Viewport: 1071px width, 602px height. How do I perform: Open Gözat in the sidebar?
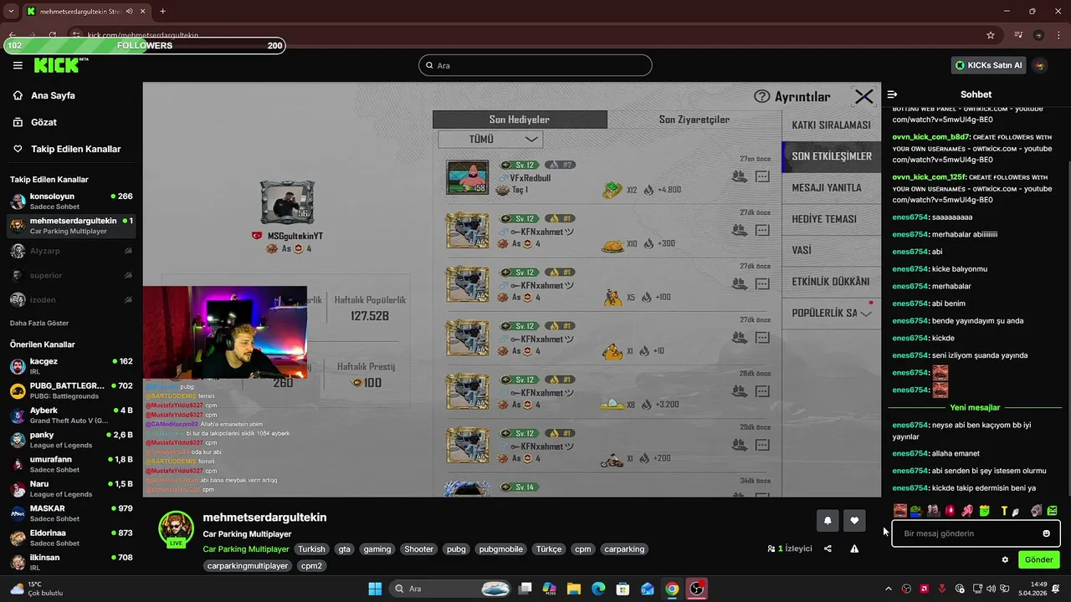[44, 122]
